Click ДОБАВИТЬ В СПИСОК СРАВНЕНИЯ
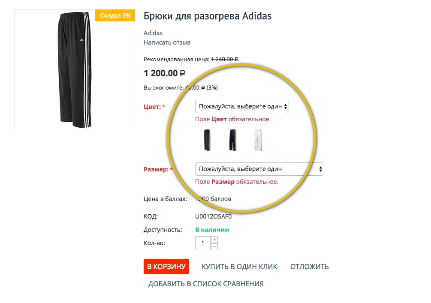Image resolution: width=431 pixels, height=303 pixels. (x=206, y=284)
